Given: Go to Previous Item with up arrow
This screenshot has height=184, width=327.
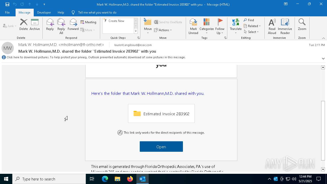Looking at the screenshot, I should point(30,4).
